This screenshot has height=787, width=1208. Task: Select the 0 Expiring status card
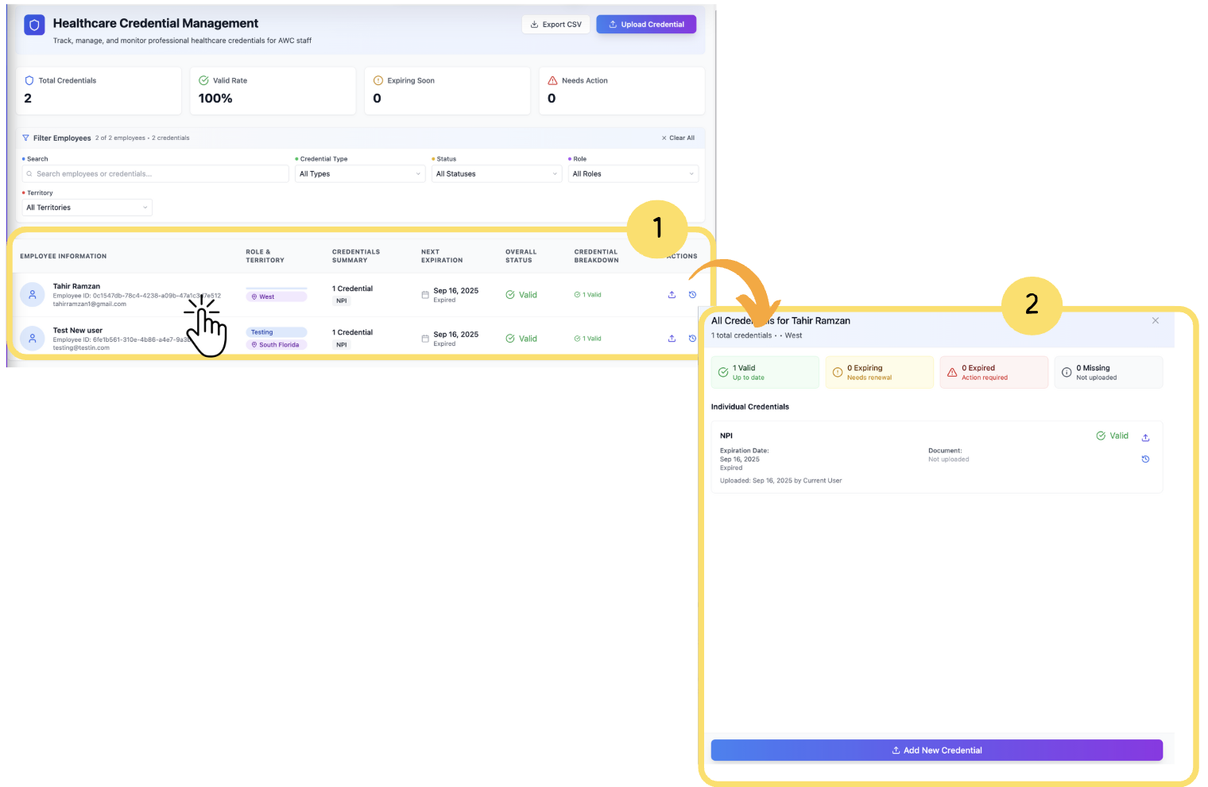click(879, 372)
